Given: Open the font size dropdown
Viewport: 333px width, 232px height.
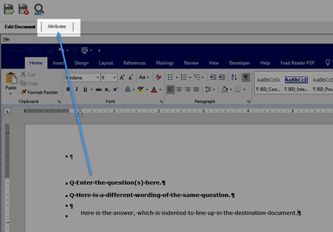Looking at the screenshot, I should tap(114, 77).
